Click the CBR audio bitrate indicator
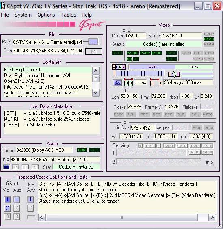The height and width of the screenshot is (229, 223). 82,150
